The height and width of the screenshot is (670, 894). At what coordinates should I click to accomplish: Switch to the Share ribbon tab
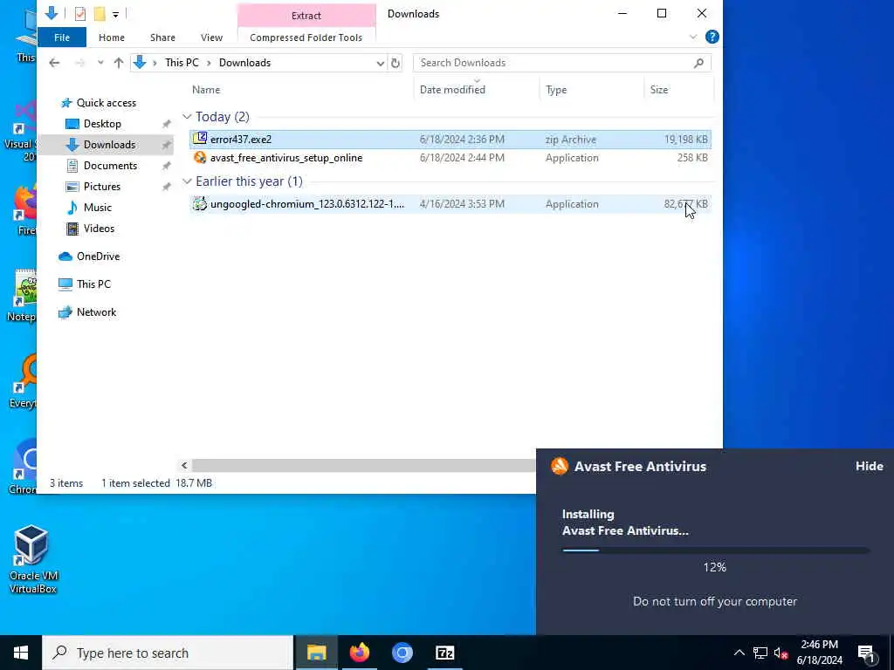pos(162,38)
